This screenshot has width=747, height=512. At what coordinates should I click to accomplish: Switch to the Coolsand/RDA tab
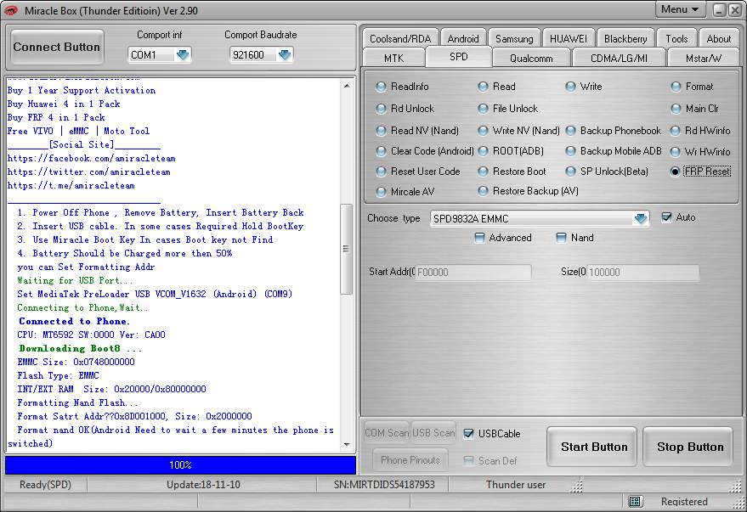[x=400, y=38]
